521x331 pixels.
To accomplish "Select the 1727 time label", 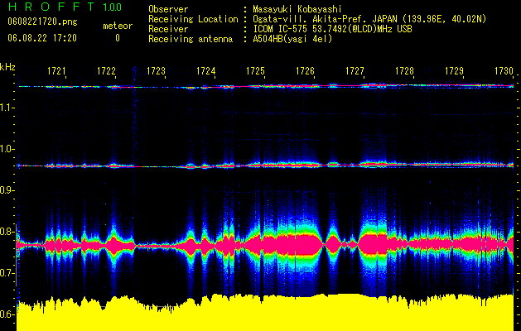I will coord(355,70).
